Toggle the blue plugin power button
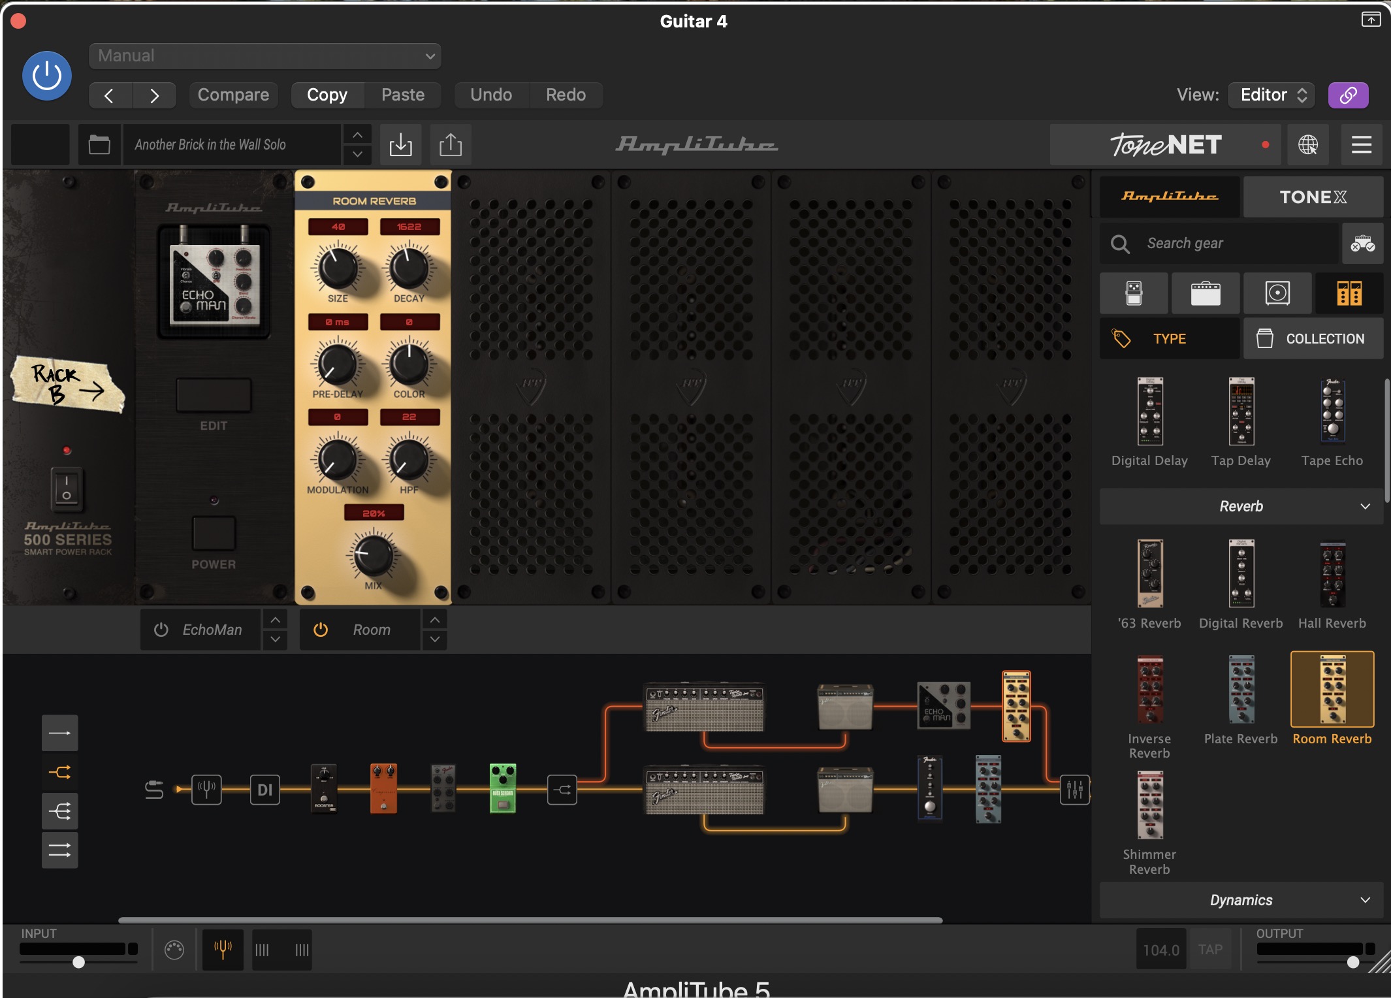The height and width of the screenshot is (998, 1391). [x=47, y=76]
